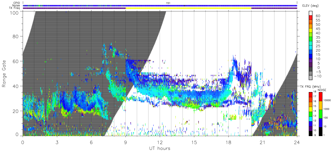
Task: Click the y-axis tick label '40'
Action: click(16, 86)
